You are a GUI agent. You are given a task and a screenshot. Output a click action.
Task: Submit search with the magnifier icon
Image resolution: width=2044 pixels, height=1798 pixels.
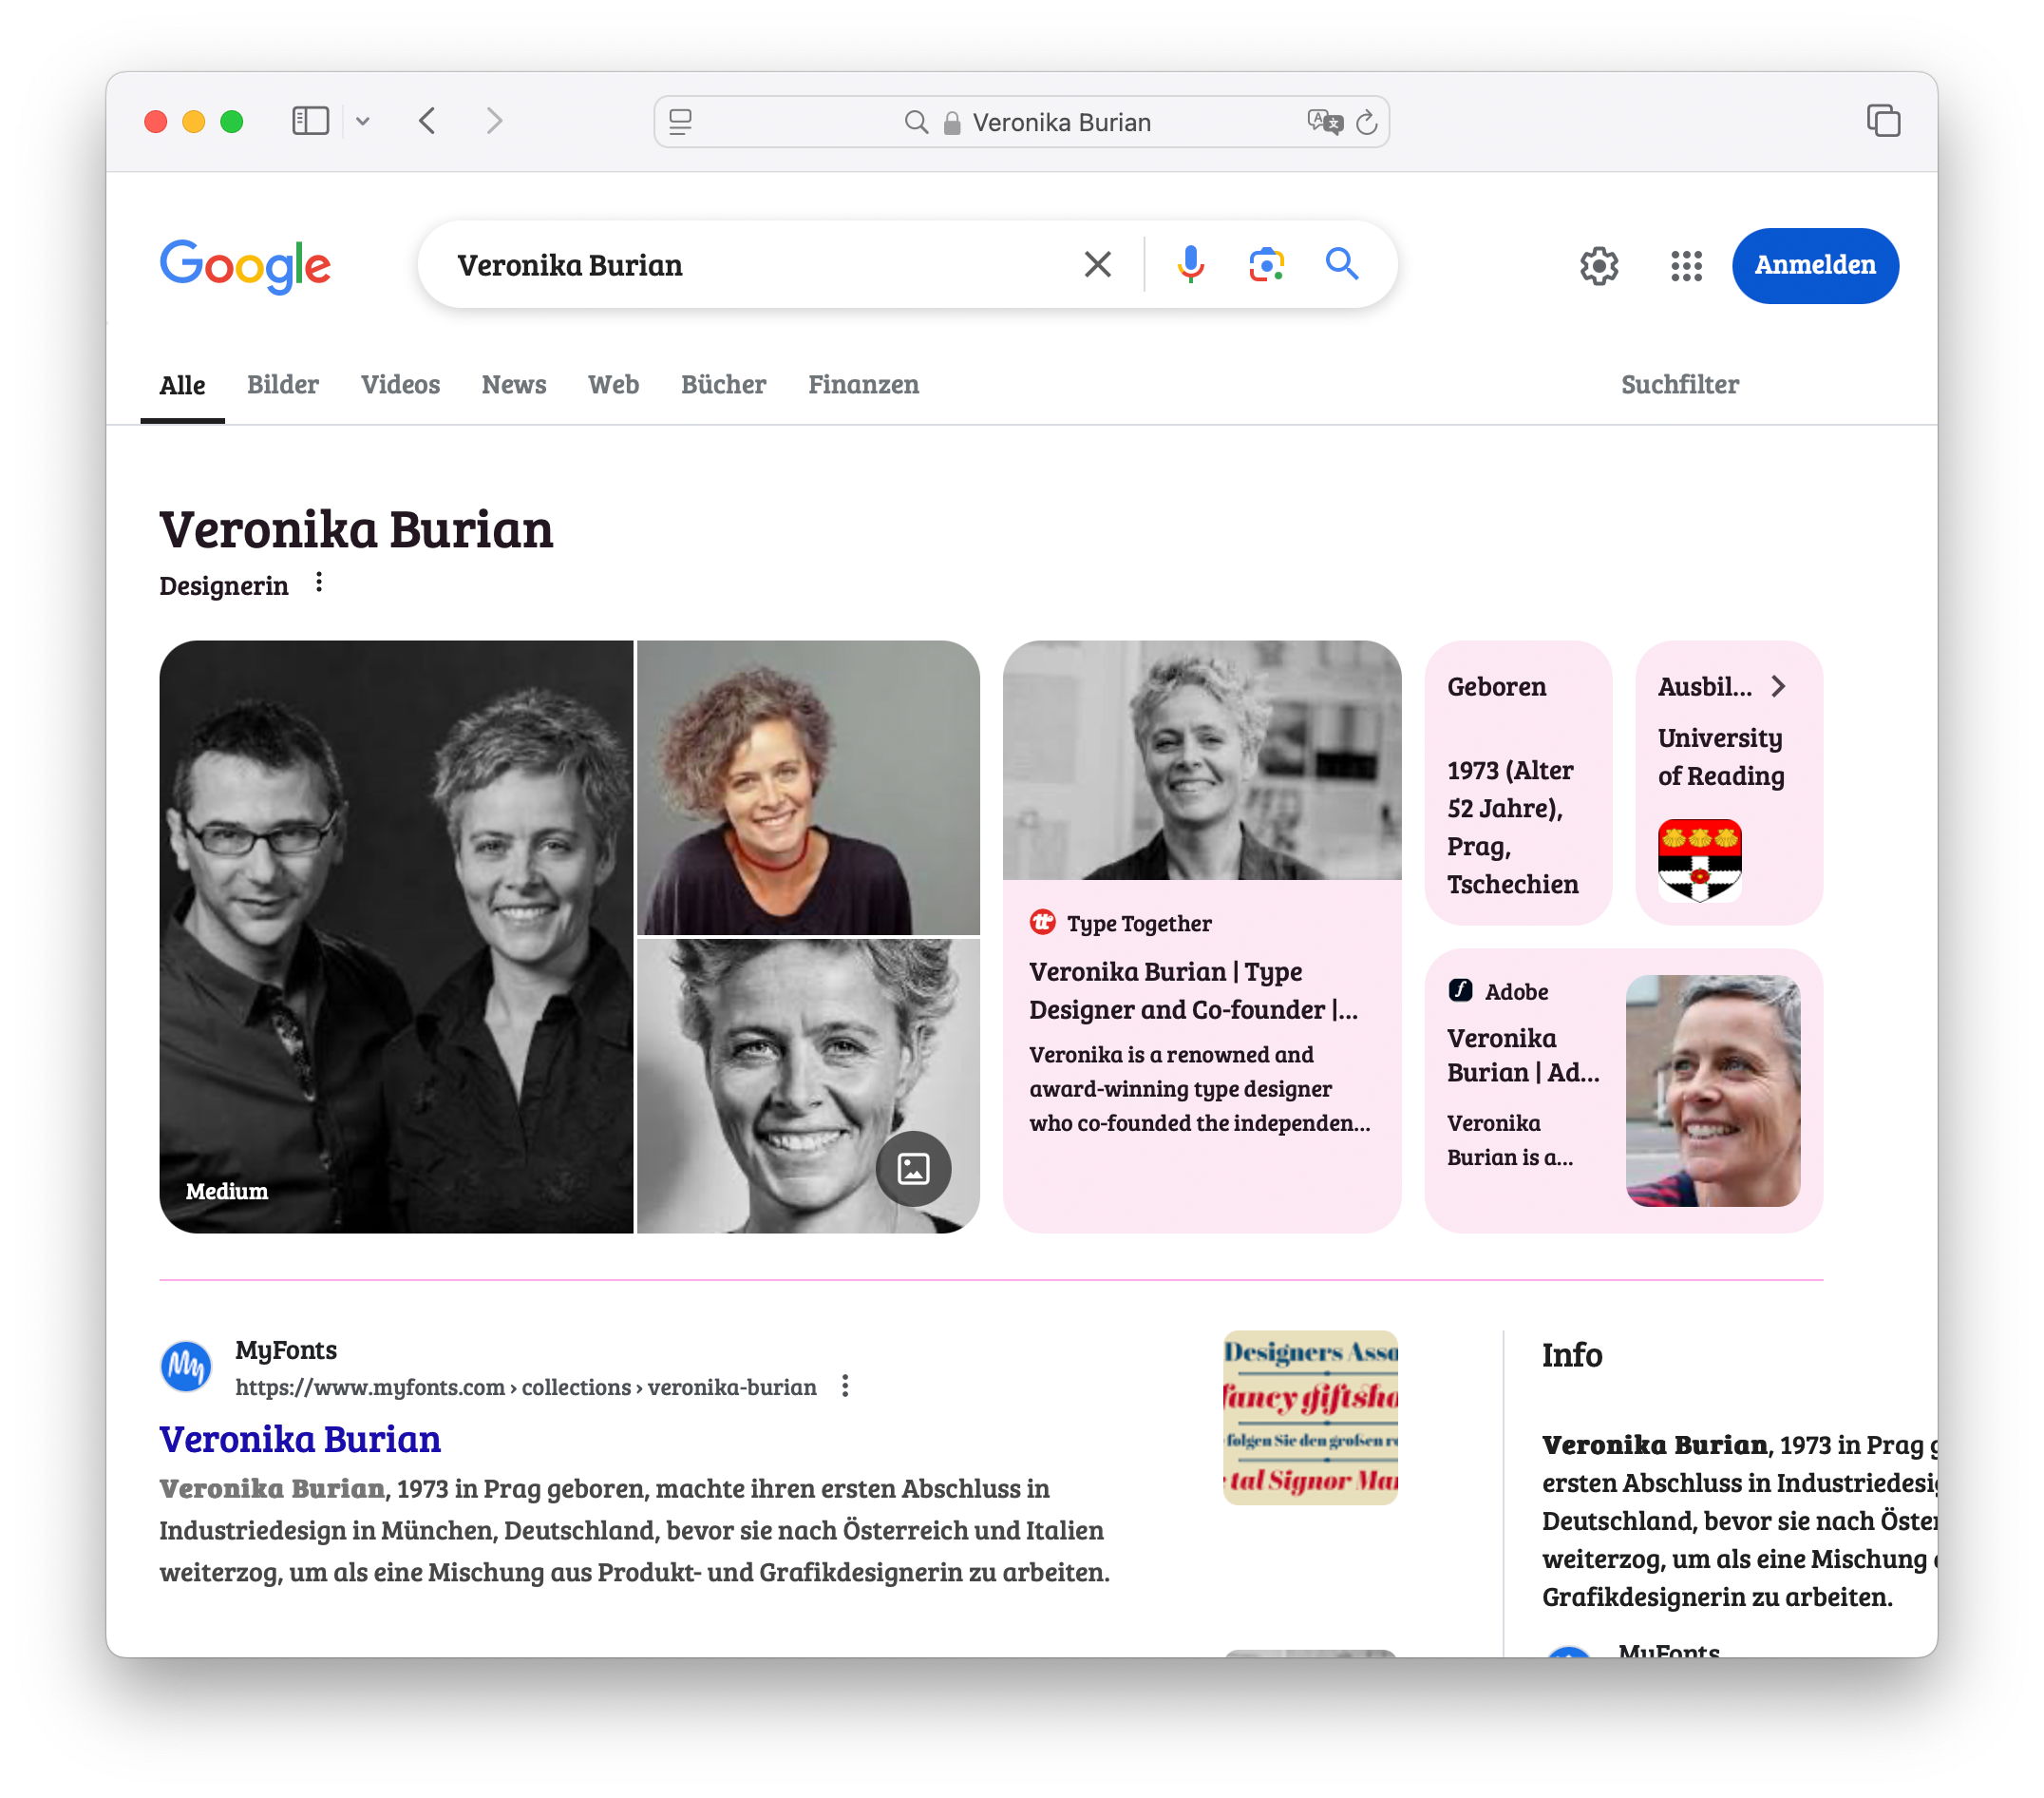click(x=1342, y=264)
